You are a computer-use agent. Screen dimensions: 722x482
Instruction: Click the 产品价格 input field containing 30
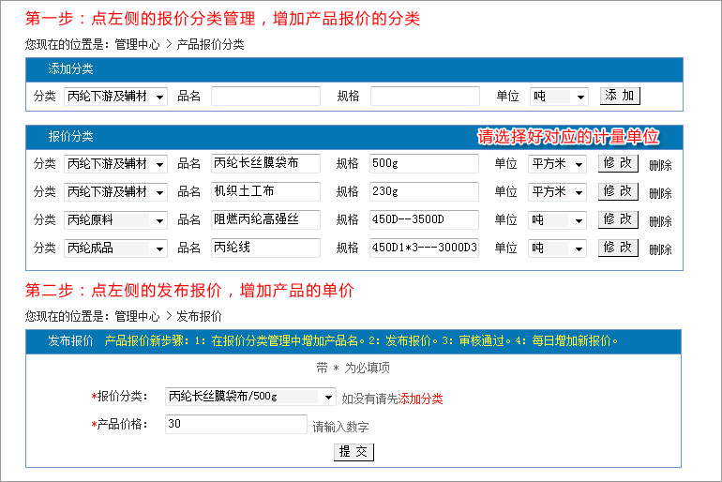[235, 424]
